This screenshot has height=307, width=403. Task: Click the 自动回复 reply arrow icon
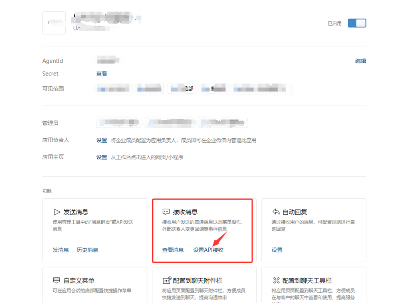[276, 212]
